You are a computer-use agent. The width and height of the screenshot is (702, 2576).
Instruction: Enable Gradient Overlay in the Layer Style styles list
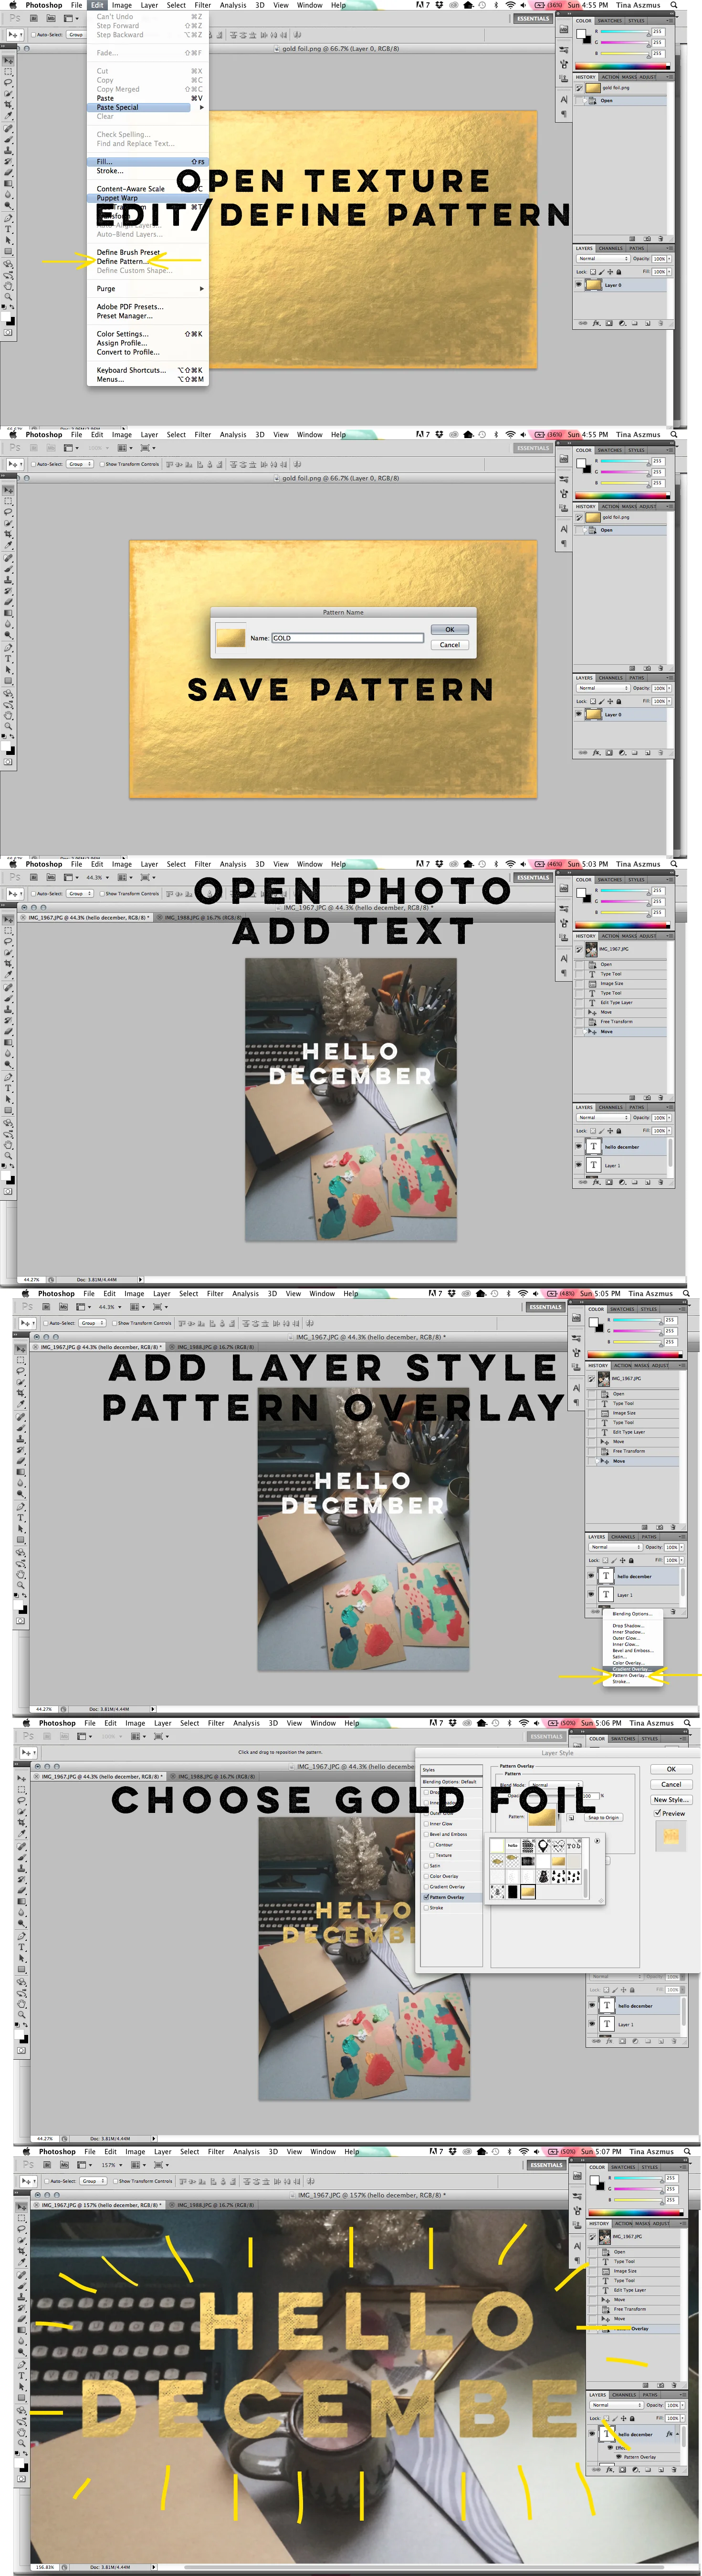427,1887
